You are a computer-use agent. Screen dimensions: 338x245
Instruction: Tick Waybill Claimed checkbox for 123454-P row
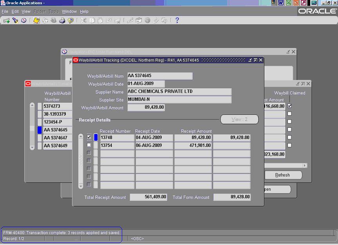tap(289, 122)
